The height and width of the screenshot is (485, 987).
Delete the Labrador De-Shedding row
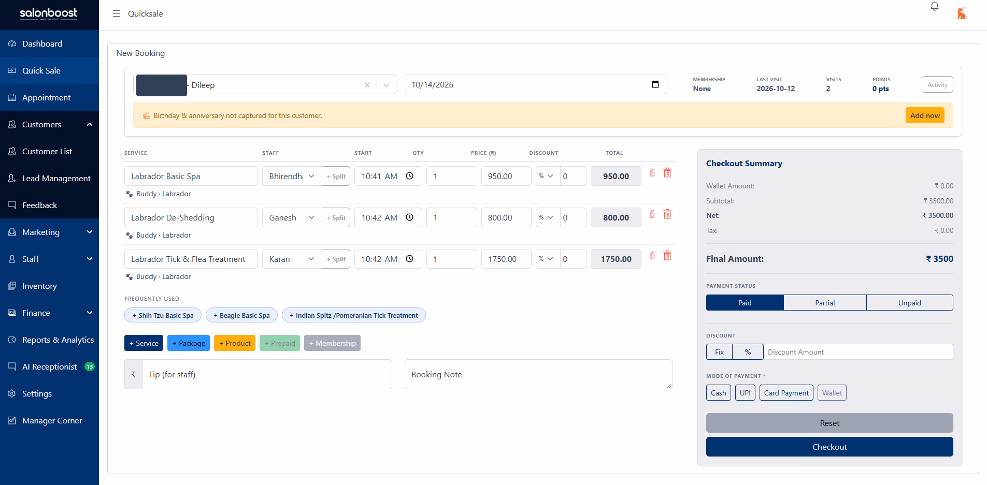coord(667,214)
